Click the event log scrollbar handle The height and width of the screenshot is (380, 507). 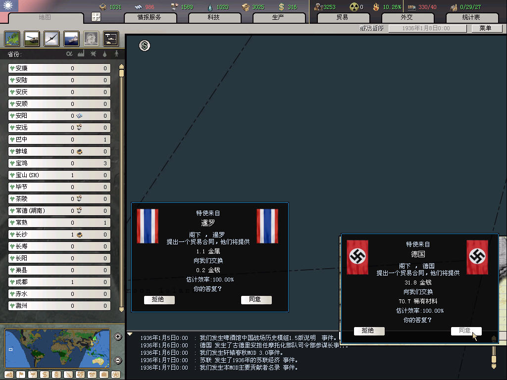click(x=494, y=359)
